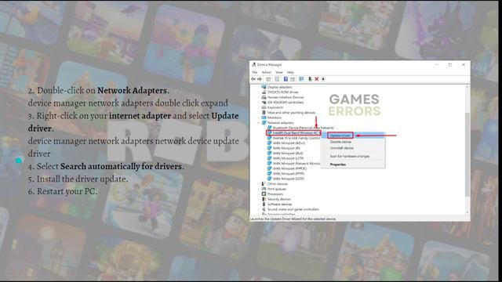Viewport: 502px width, 282px height.
Task: Choose Update driver from the context menu
Action: pos(340,136)
